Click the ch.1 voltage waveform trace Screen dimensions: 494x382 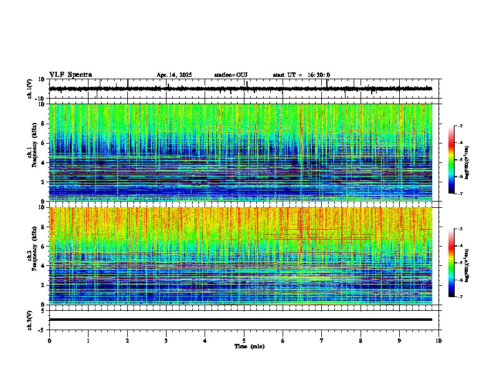[240, 89]
